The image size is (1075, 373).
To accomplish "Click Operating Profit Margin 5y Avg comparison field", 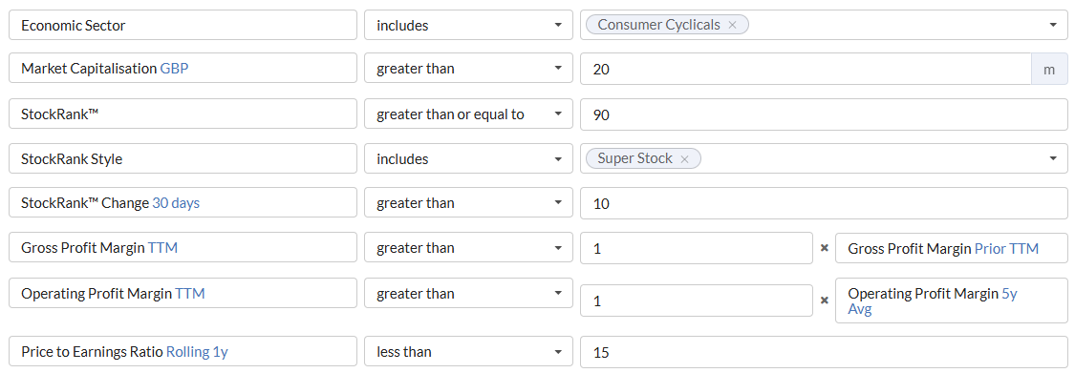I will tap(952, 300).
